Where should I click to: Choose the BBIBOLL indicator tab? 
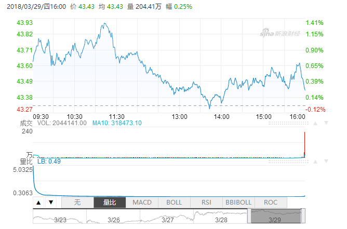click(x=238, y=203)
